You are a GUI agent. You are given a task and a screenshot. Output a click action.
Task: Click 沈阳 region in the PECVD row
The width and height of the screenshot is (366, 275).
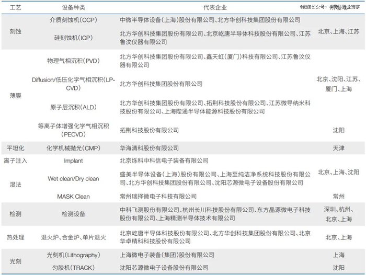[x=338, y=130]
